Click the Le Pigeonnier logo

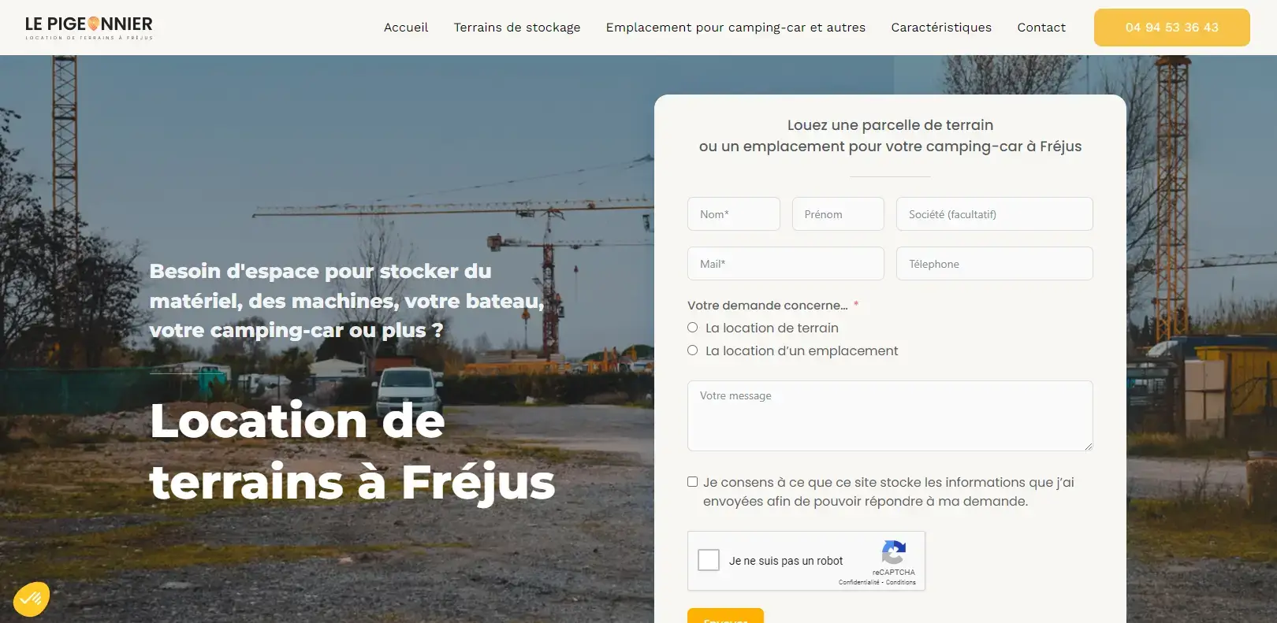tap(89, 28)
